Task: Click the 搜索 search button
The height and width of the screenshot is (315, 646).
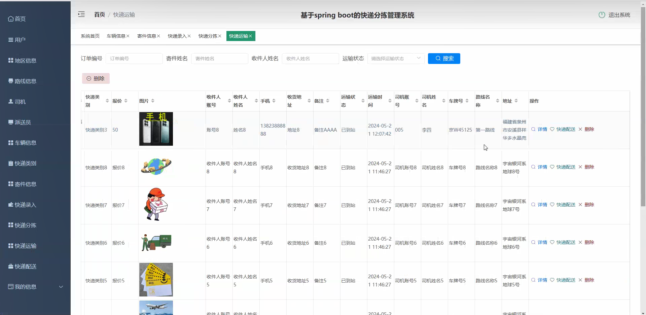Action: [444, 58]
